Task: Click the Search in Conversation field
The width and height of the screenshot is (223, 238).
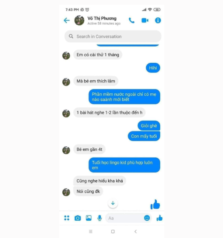Action: click(113, 37)
